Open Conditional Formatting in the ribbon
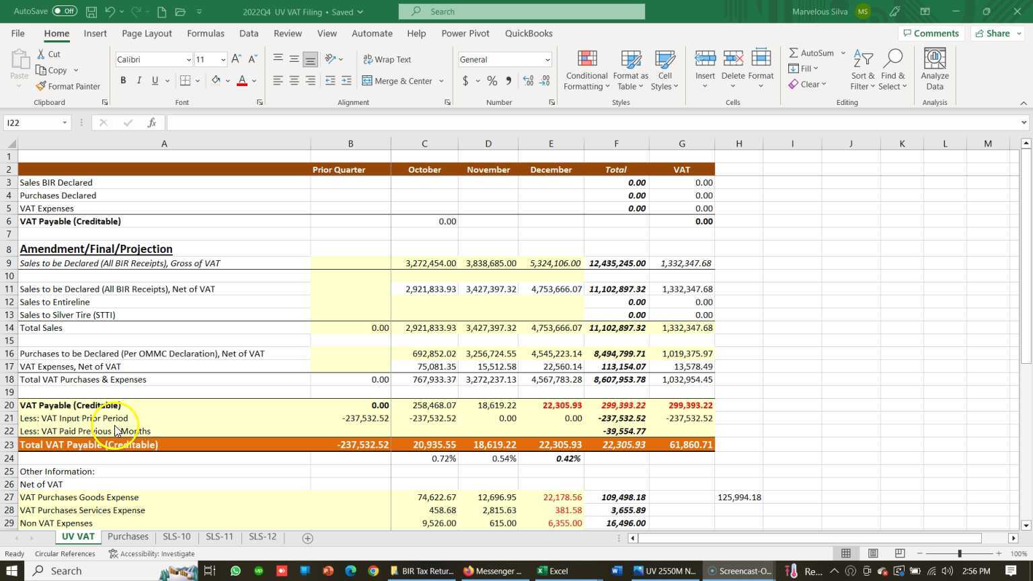The height and width of the screenshot is (581, 1033). pos(586,71)
